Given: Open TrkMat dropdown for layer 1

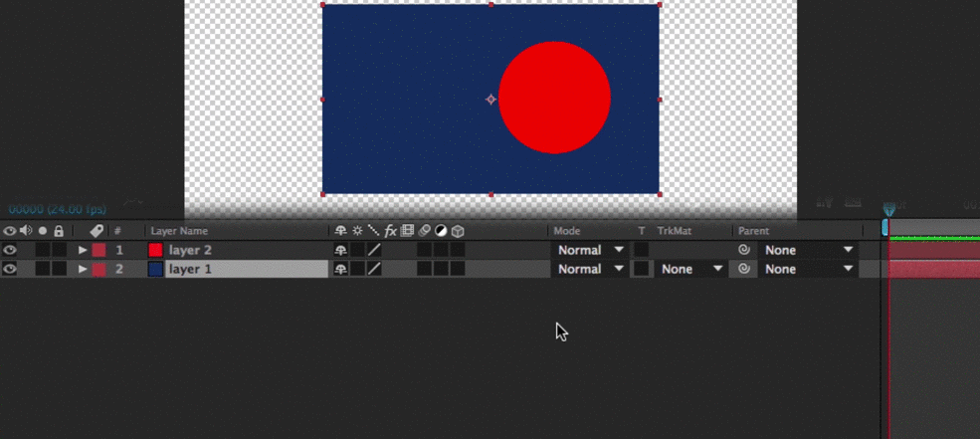Looking at the screenshot, I should pos(691,269).
